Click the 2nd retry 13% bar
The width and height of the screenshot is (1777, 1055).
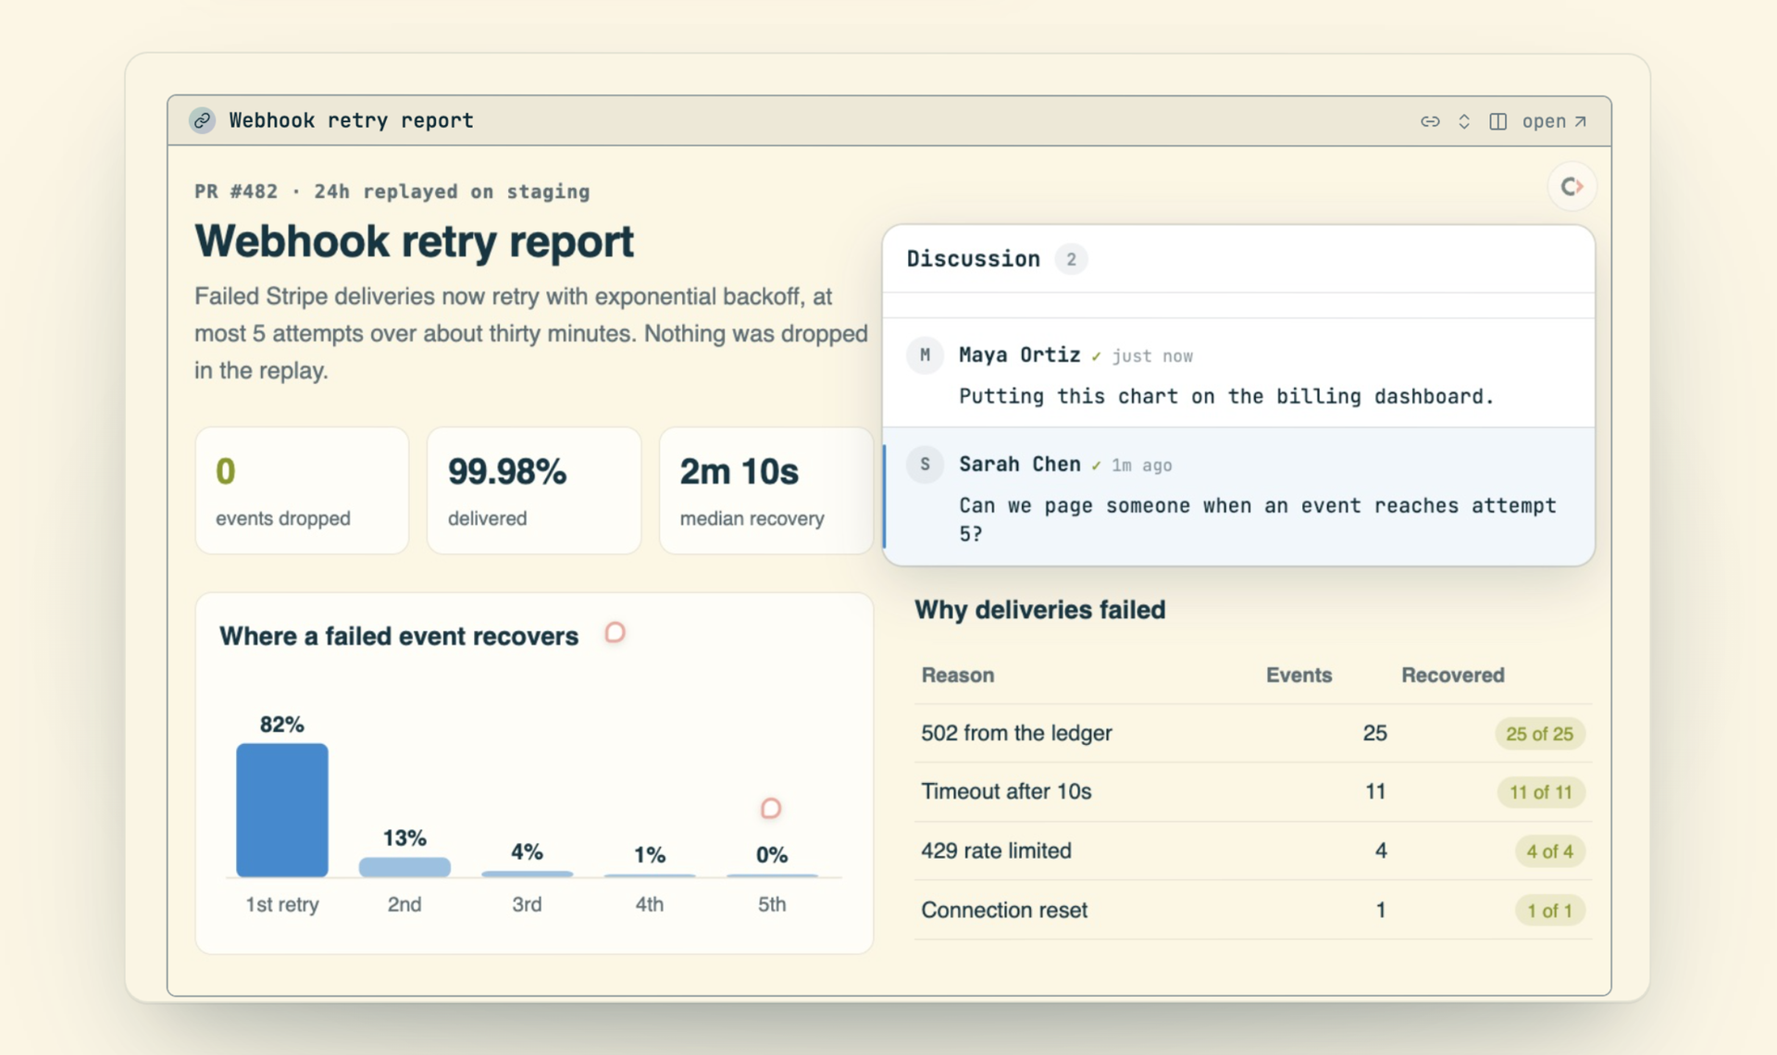click(x=404, y=867)
